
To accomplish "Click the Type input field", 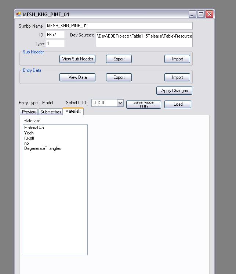I will pos(55,43).
